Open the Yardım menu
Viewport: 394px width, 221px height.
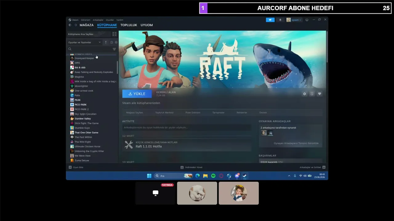pos(120,20)
